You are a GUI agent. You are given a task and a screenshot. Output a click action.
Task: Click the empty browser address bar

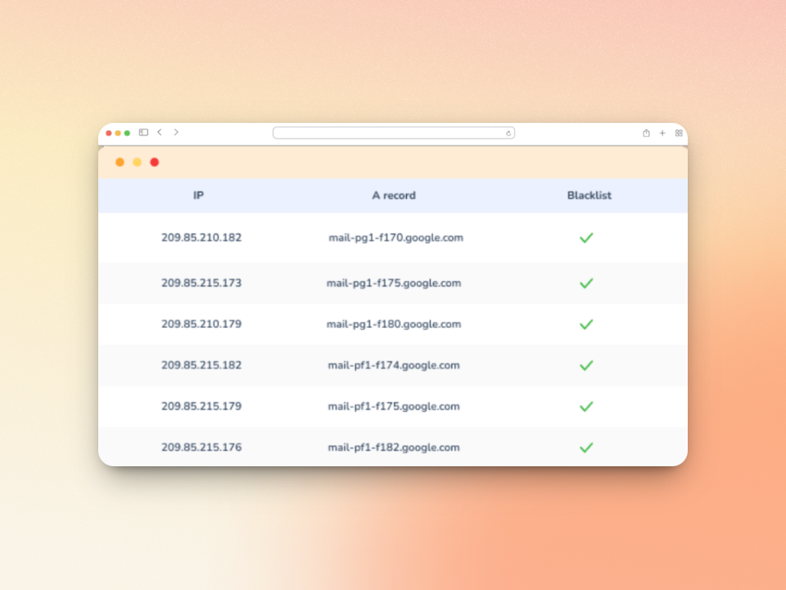(394, 133)
